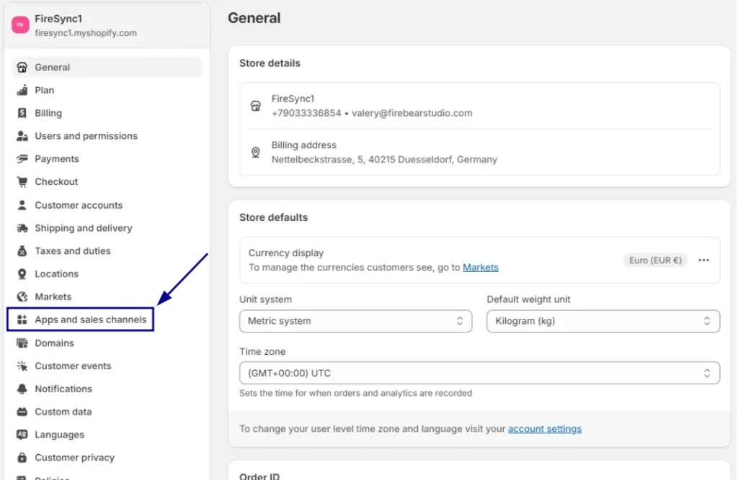738x480 pixels.
Task: Select Taxes and duties in sidebar
Action: [x=73, y=251]
